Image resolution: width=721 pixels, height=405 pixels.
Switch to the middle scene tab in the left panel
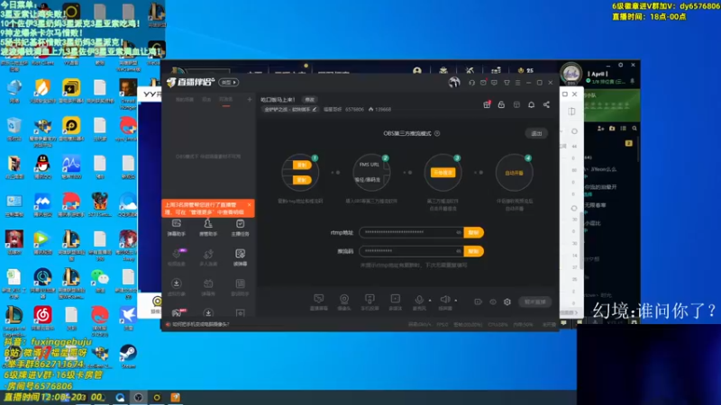coord(206,100)
